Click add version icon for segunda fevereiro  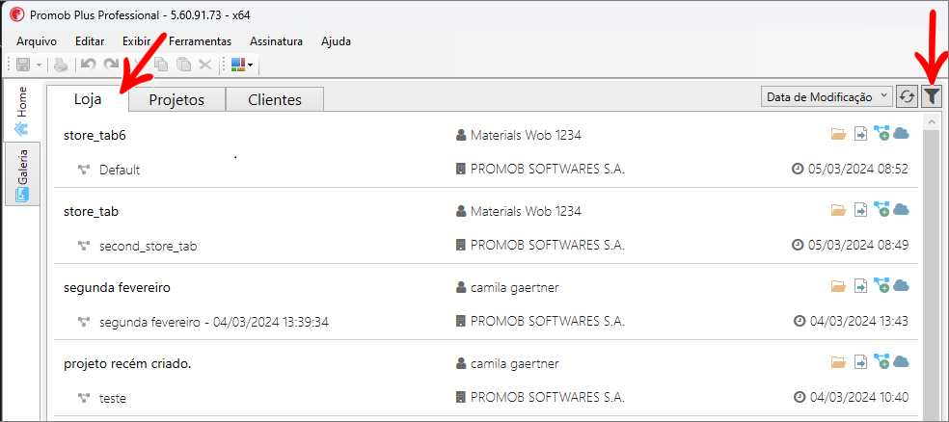pyautogui.click(x=881, y=286)
